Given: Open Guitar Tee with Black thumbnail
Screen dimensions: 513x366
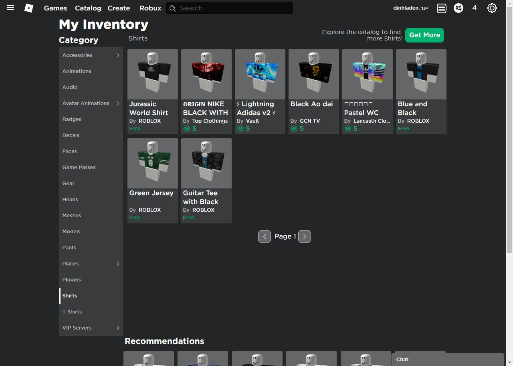Looking at the screenshot, I should click(x=206, y=163).
